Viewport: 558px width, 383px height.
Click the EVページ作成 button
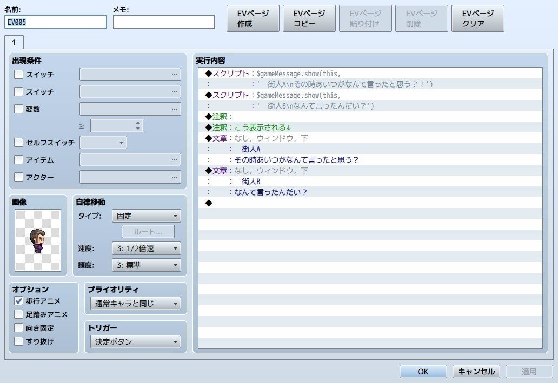click(253, 18)
